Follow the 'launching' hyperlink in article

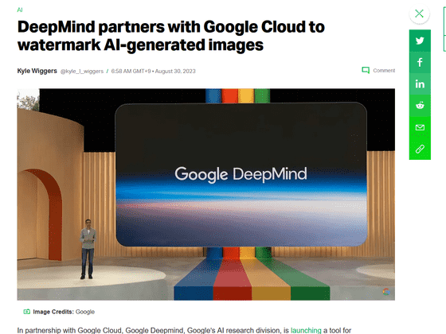click(306, 330)
